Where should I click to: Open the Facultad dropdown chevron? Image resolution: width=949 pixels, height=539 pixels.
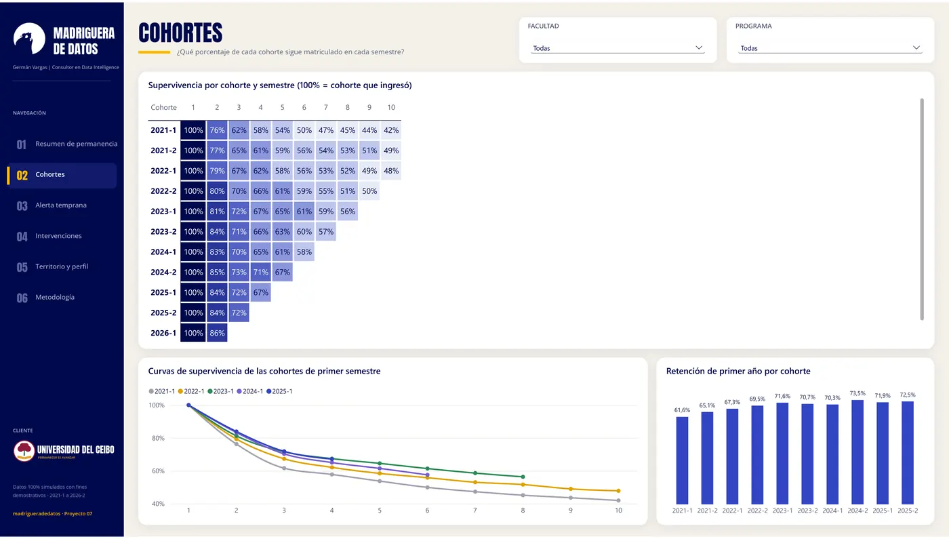(x=700, y=48)
